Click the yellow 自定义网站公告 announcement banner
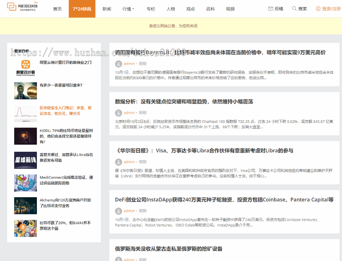 pyautogui.click(x=171, y=26)
